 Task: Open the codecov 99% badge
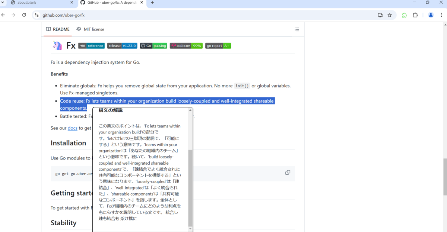pos(186,46)
